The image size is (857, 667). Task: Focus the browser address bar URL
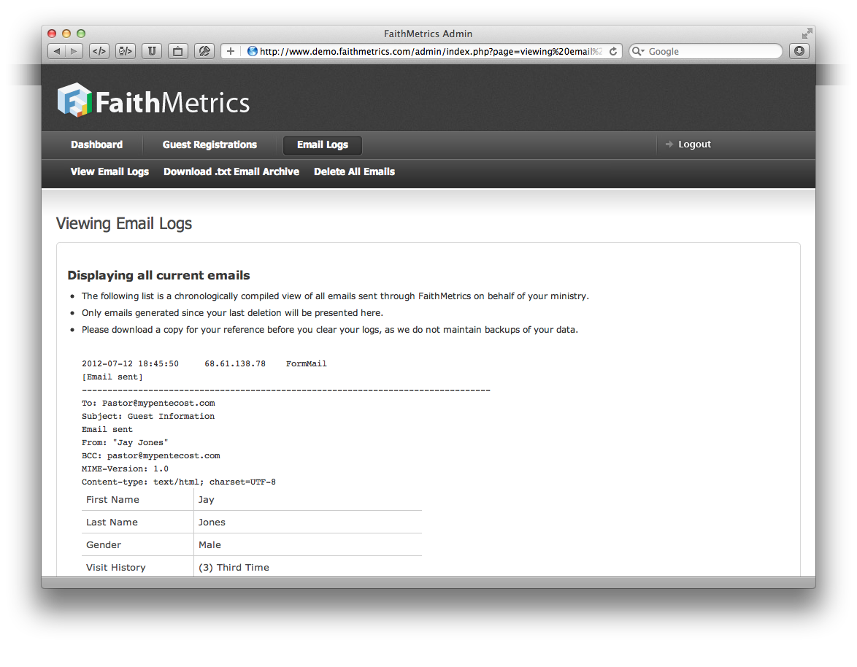click(x=431, y=51)
